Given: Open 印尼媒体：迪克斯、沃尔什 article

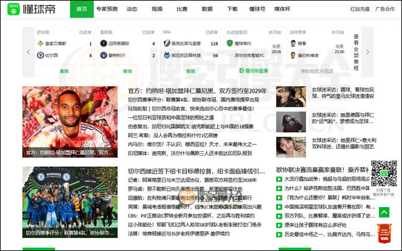Looking at the screenshot, I should click(190, 153).
